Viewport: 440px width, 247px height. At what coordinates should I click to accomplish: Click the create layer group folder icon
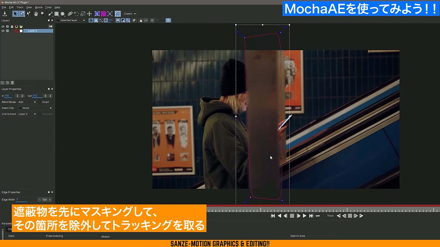coord(3,83)
